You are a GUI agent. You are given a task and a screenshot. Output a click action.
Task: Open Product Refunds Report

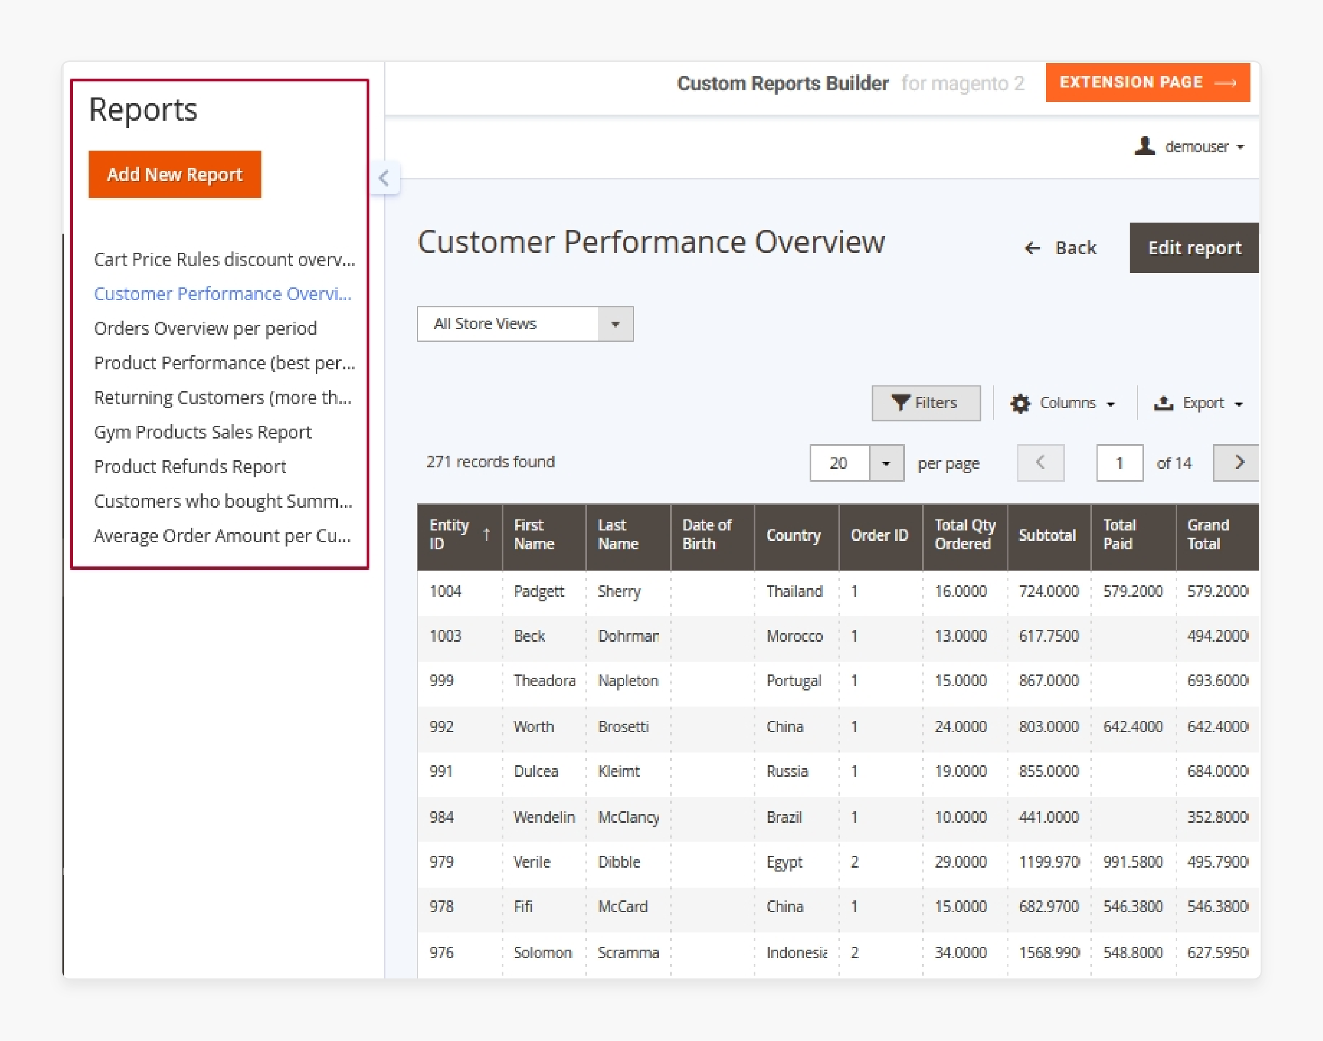(189, 467)
